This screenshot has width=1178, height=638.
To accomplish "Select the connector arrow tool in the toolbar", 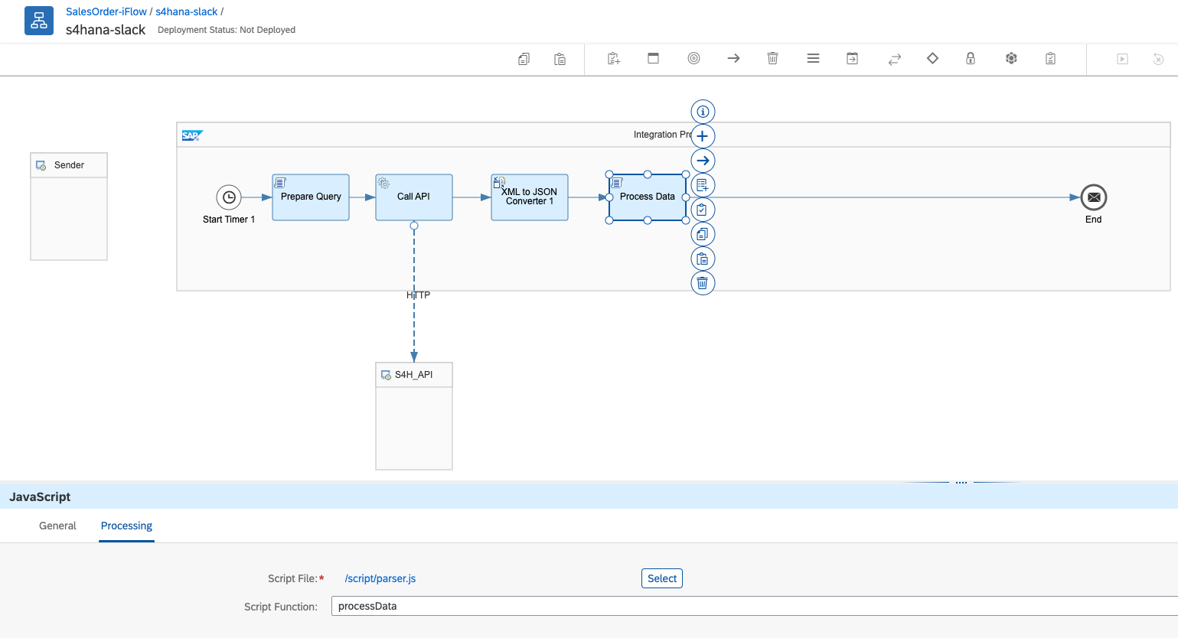I will (x=733, y=58).
